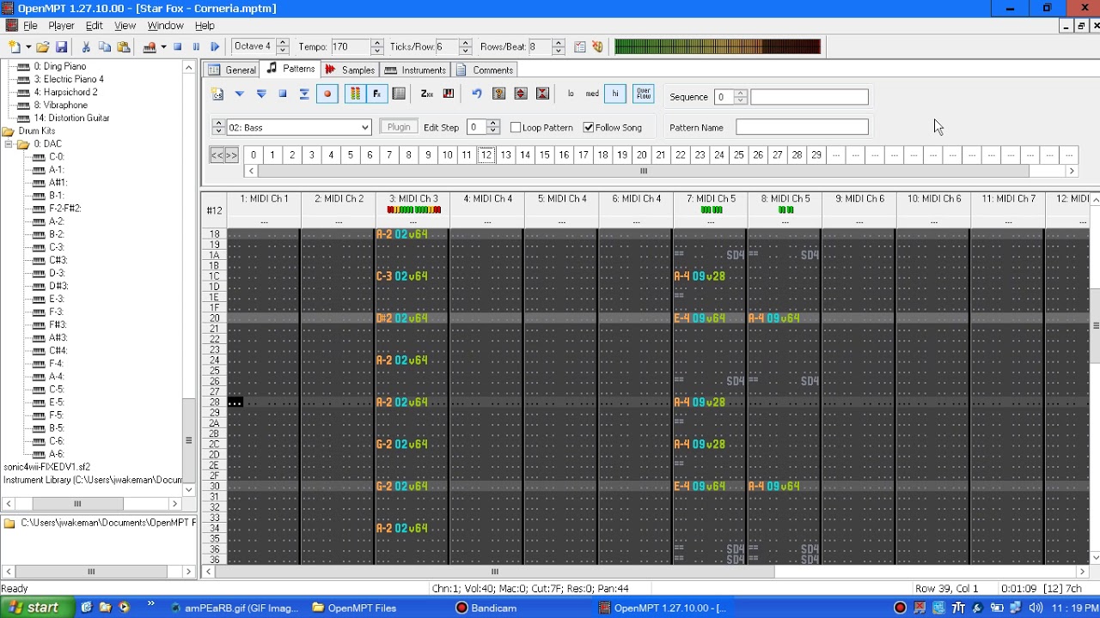Toggle plugin Fx names display
Screen dimensions: 1100x618
coord(376,94)
